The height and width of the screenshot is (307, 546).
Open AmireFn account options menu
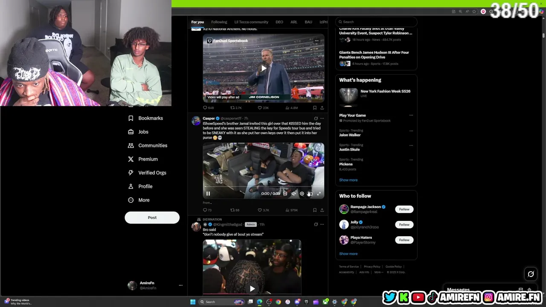point(180,285)
